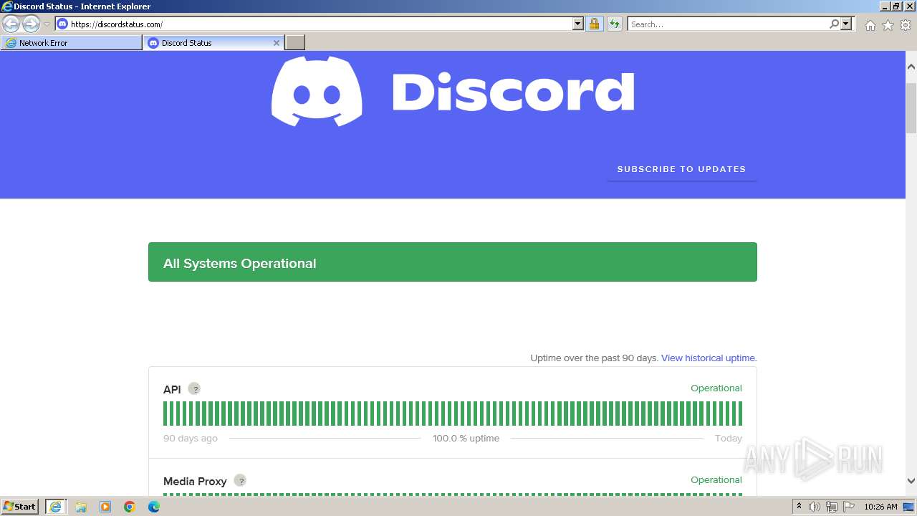This screenshot has height=516, width=917.
Task: Click the Show desktop button
Action: (x=909, y=507)
